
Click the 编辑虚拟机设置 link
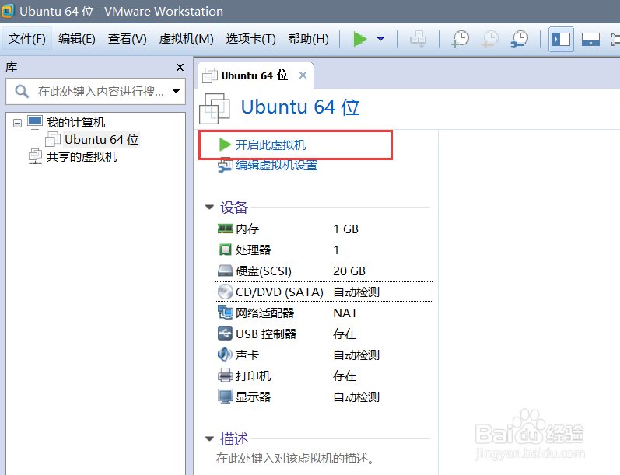point(277,165)
